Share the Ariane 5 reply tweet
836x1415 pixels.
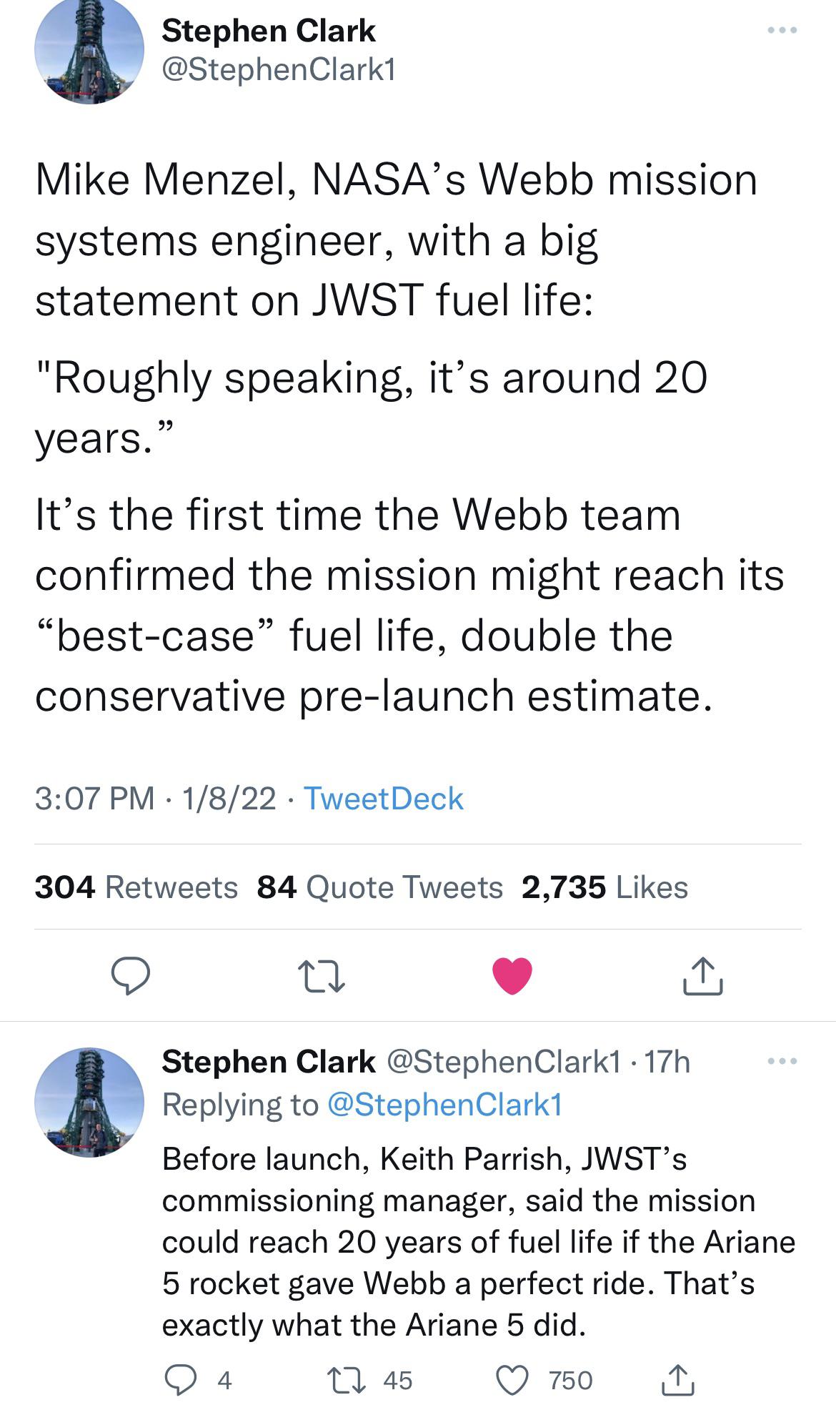click(x=677, y=1381)
